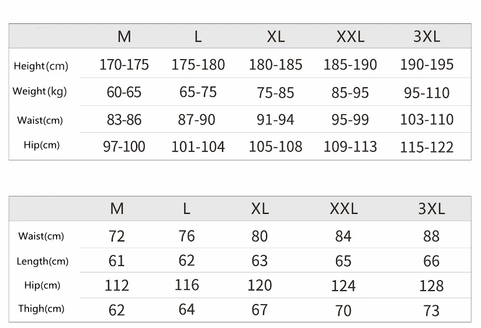Click the Height(cm) row label
Viewport: 481px width, 328px height.
click(41, 66)
